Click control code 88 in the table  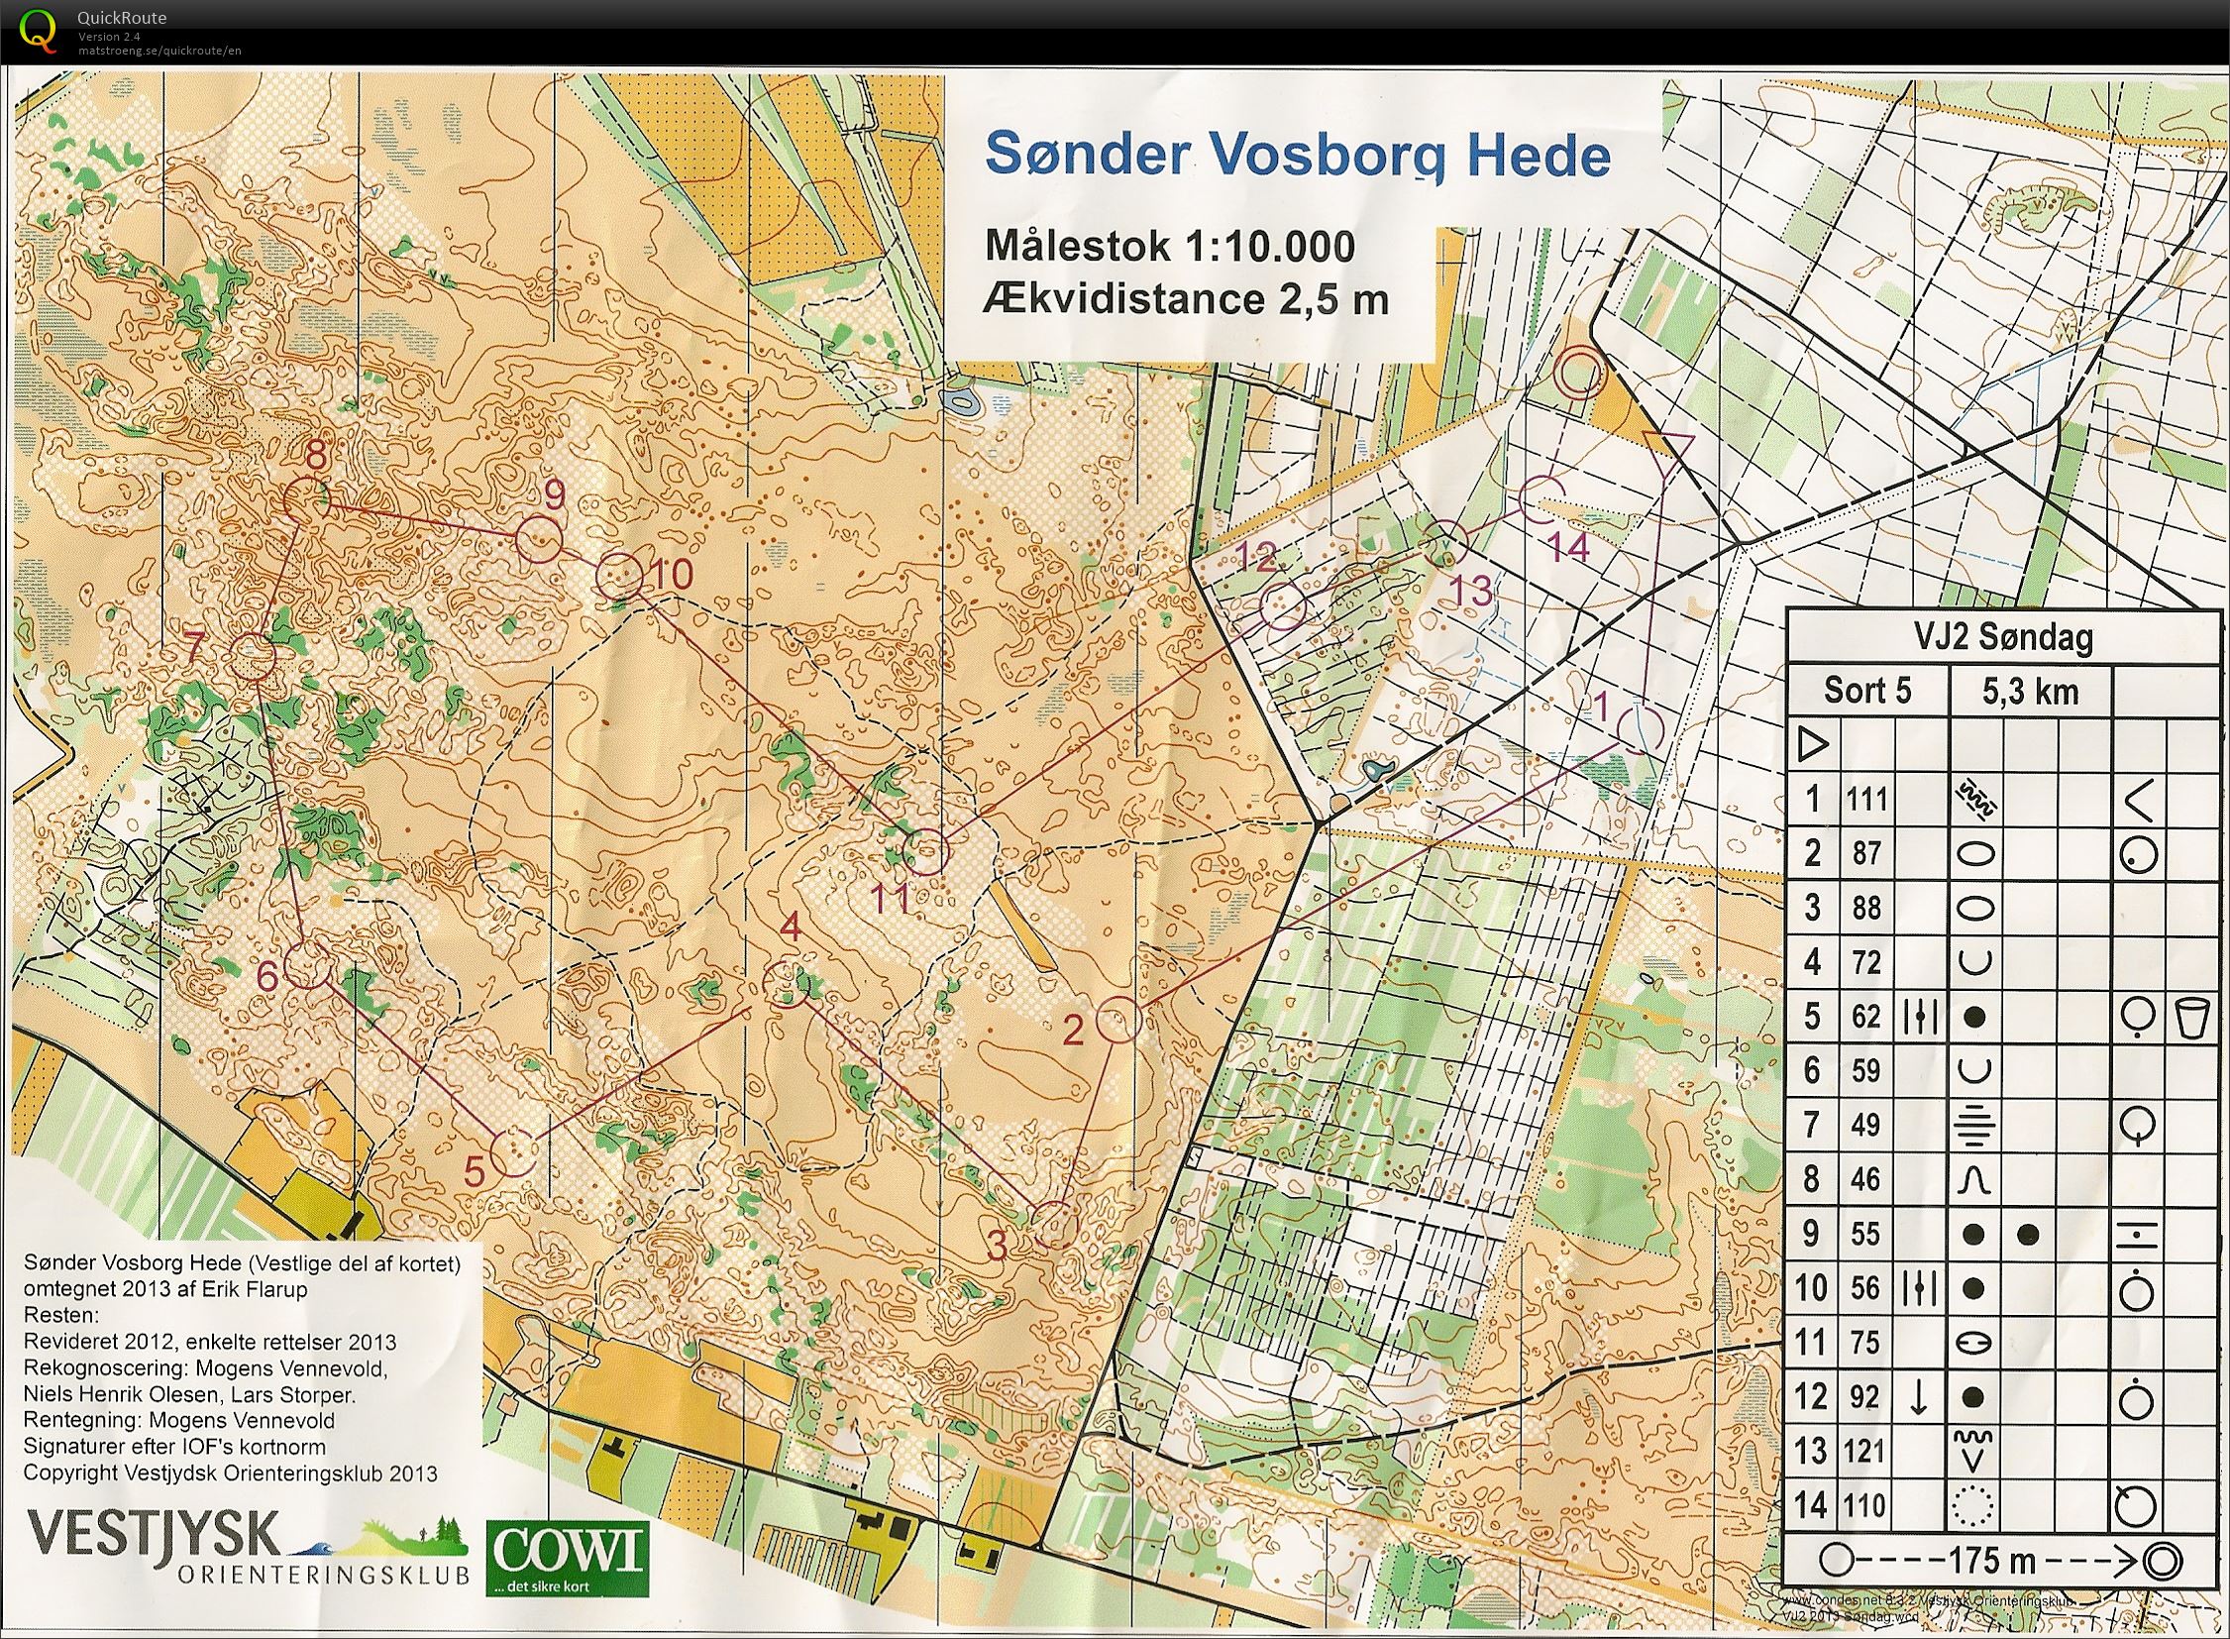(x=1867, y=908)
